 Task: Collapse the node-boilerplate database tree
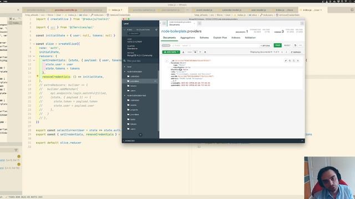(124, 71)
